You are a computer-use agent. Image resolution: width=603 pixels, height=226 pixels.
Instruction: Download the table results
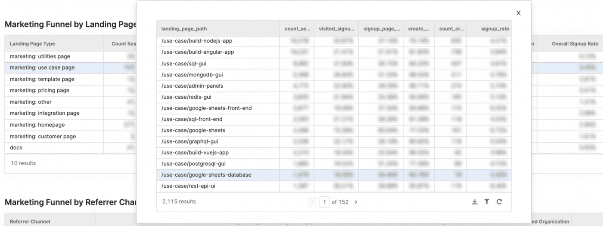pos(475,202)
